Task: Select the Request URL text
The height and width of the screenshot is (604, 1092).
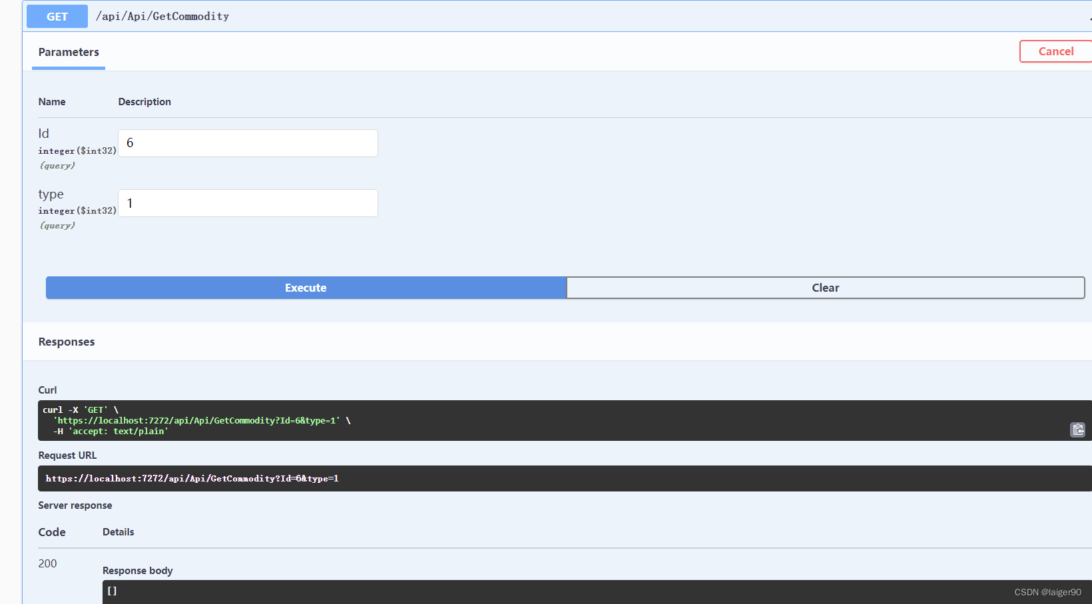Action: point(192,478)
